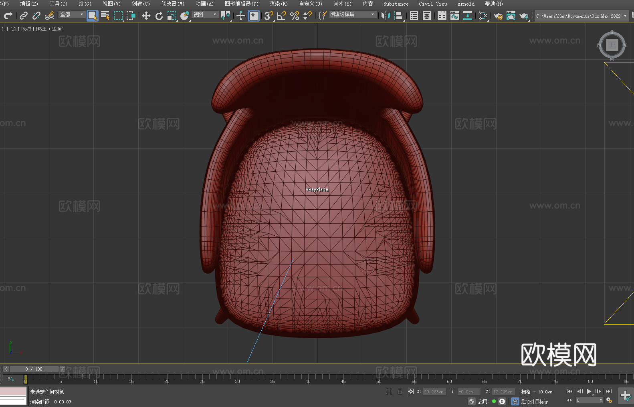Click the Align tool icon
Screen dimensions: 634x407
coord(399,16)
